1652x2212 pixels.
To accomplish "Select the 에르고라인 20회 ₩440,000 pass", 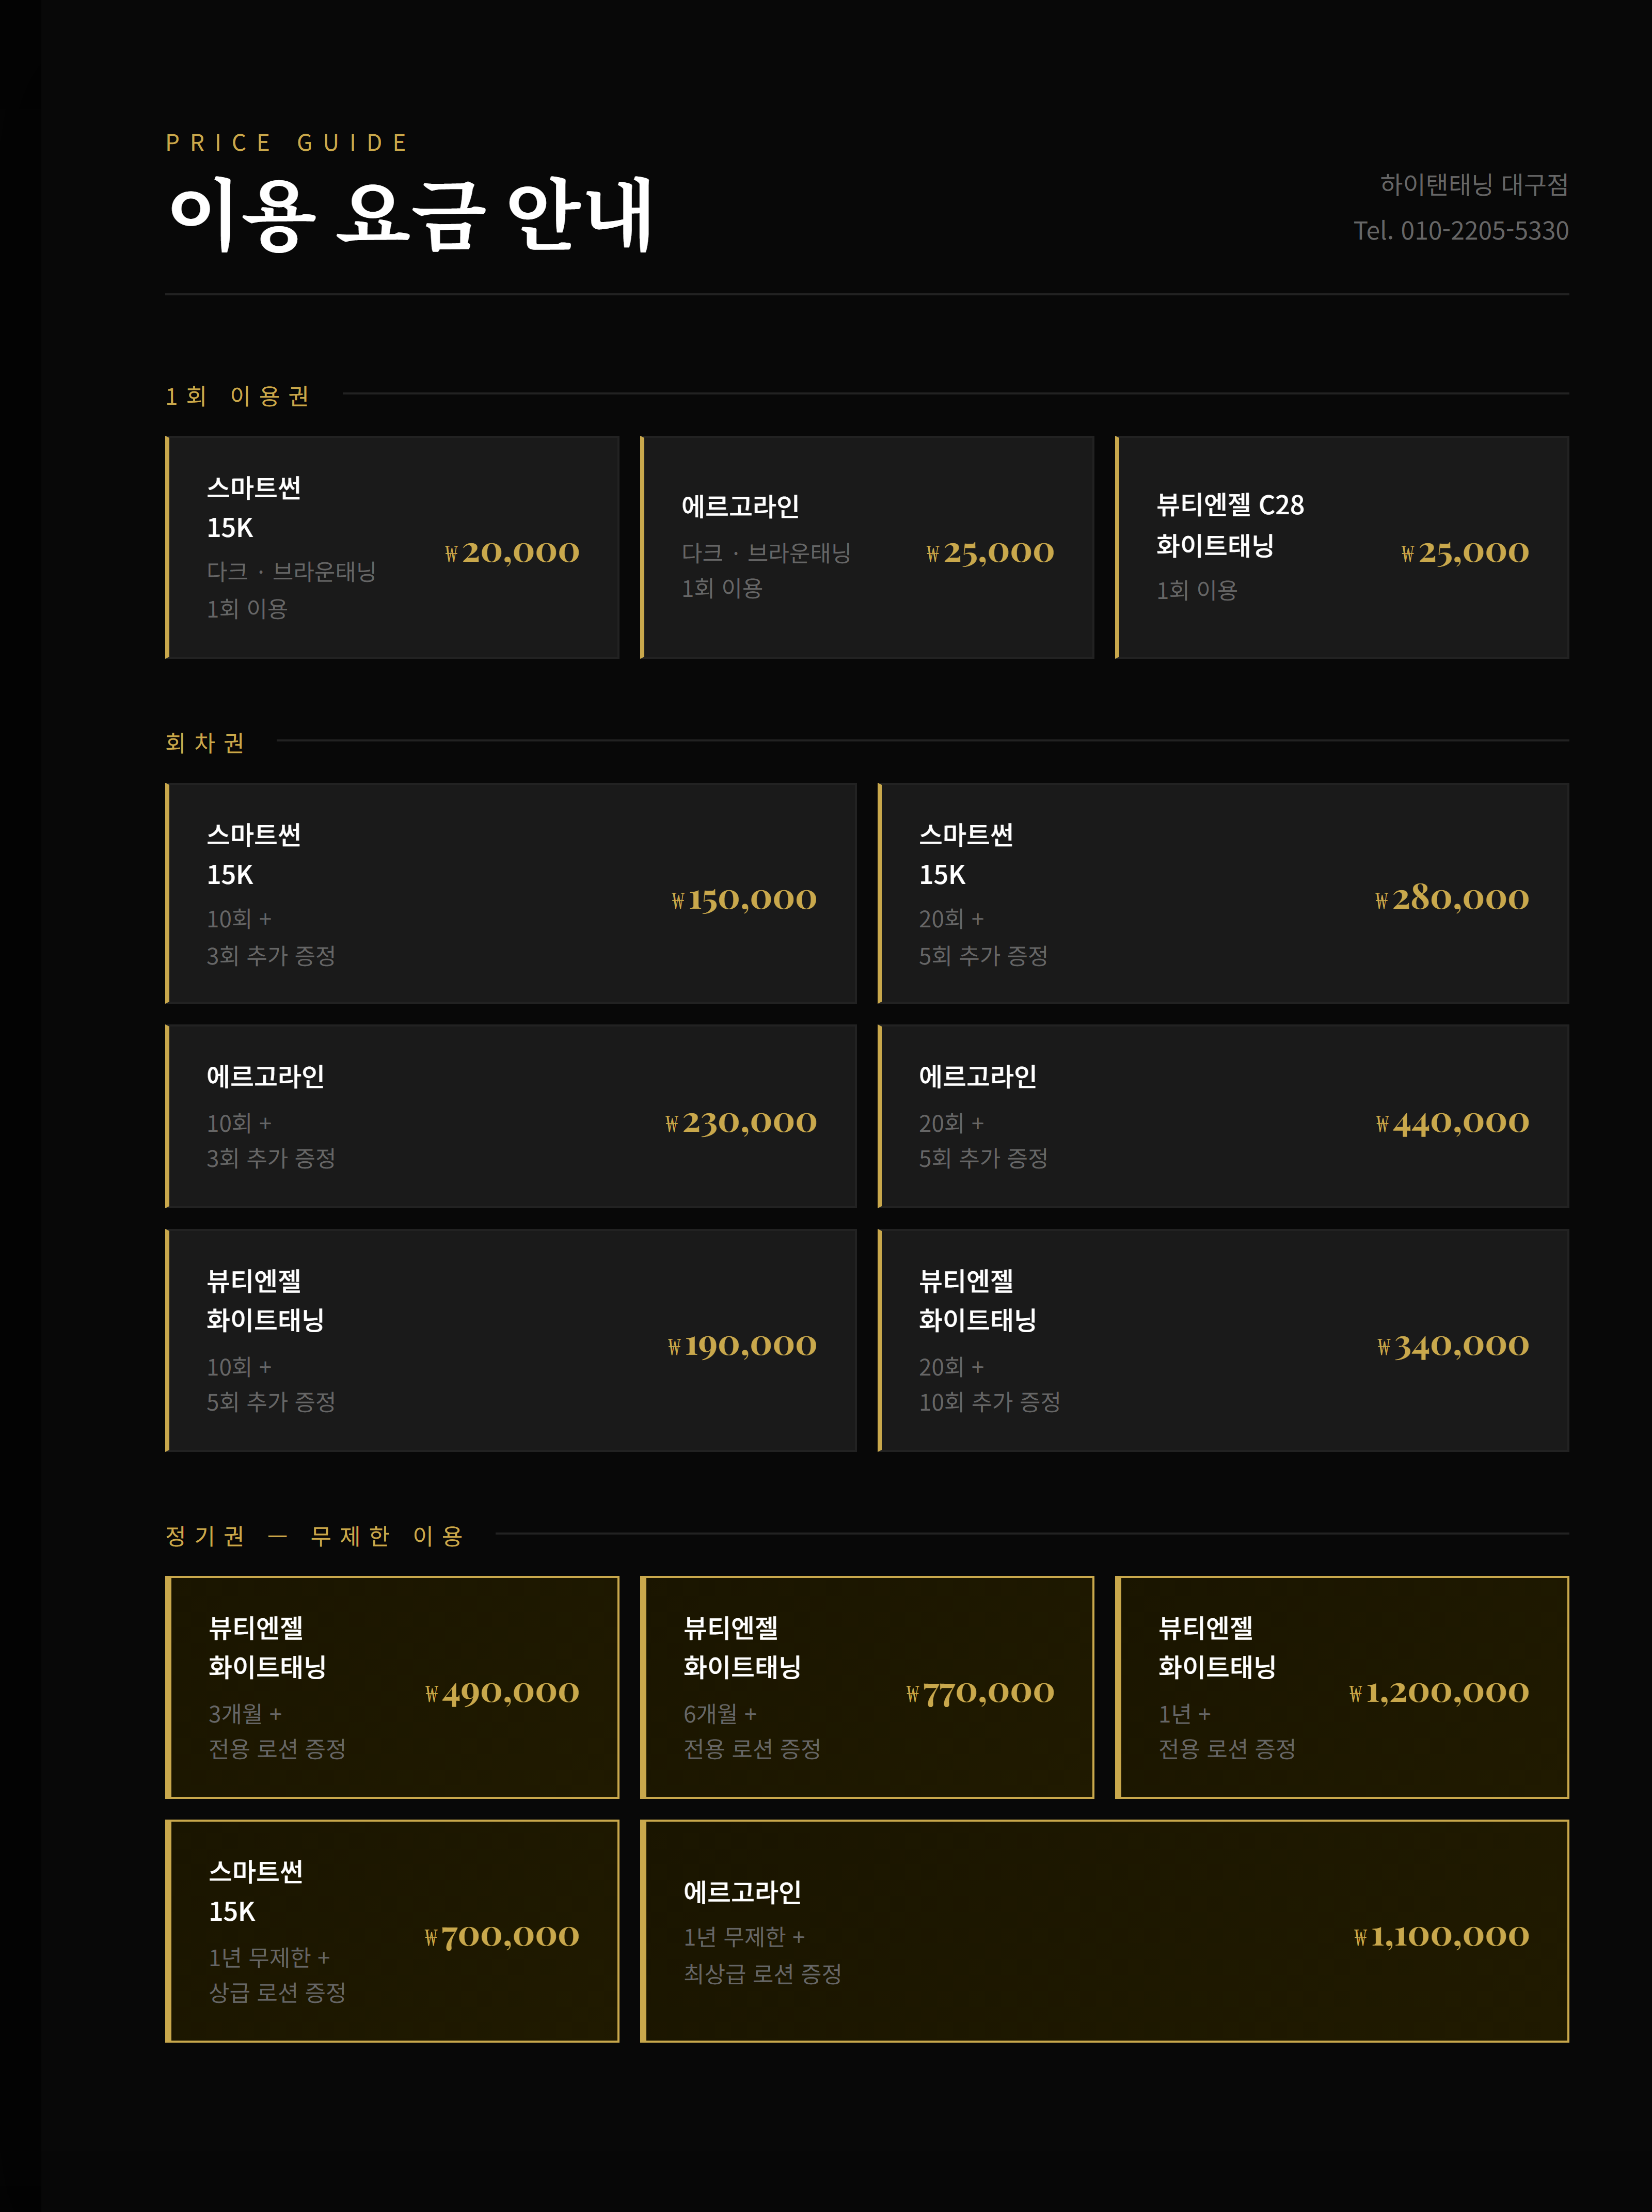I will tap(1223, 1116).
